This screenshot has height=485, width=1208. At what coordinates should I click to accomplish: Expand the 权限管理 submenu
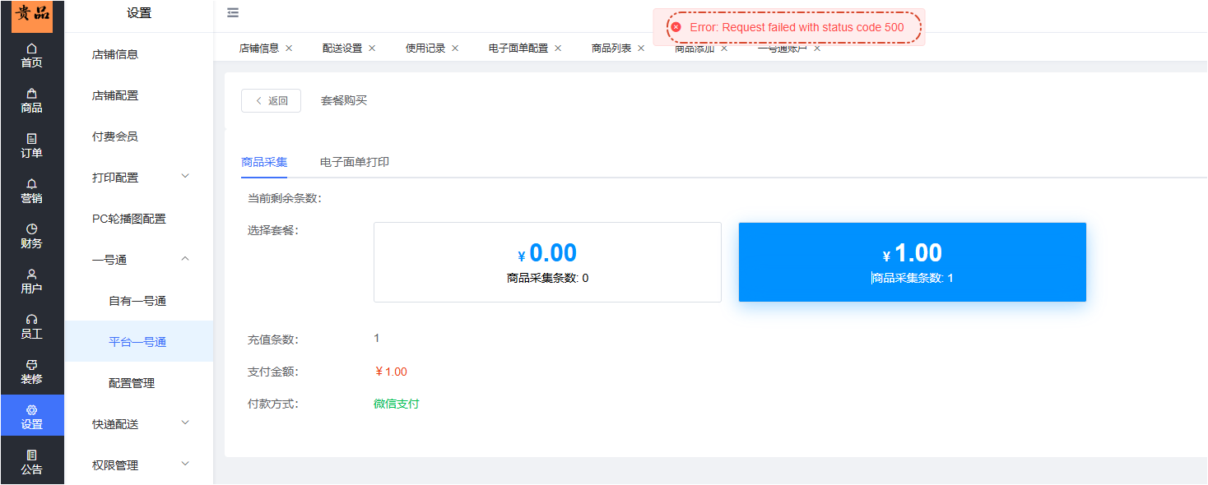point(185,464)
